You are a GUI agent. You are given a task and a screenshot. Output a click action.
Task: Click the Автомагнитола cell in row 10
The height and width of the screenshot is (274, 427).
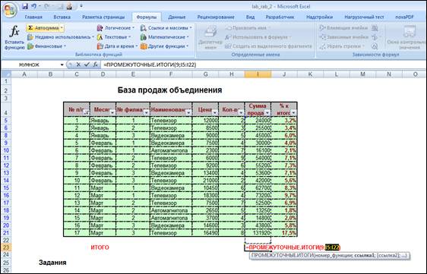coord(171,150)
